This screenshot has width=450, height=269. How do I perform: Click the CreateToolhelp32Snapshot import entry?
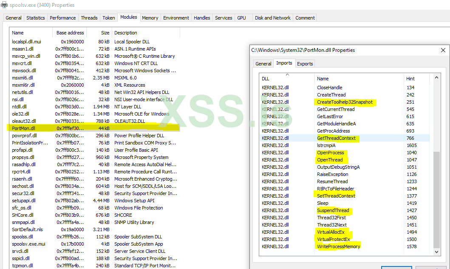click(345, 102)
